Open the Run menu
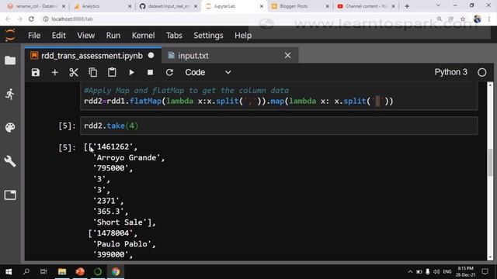The width and height of the screenshot is (497, 279). pos(113,36)
